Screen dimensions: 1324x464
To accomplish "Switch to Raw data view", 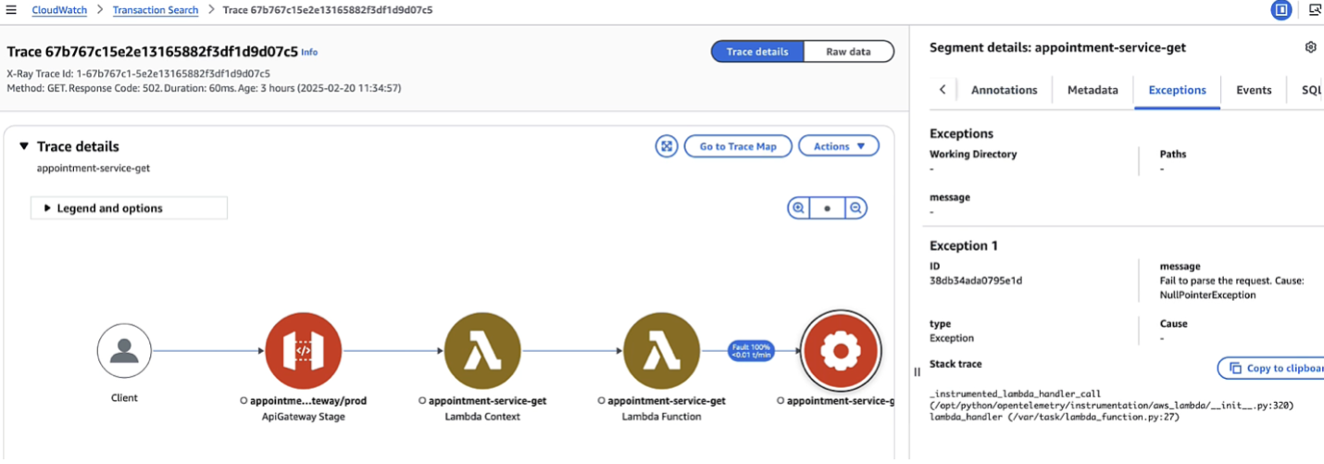I will [x=848, y=52].
